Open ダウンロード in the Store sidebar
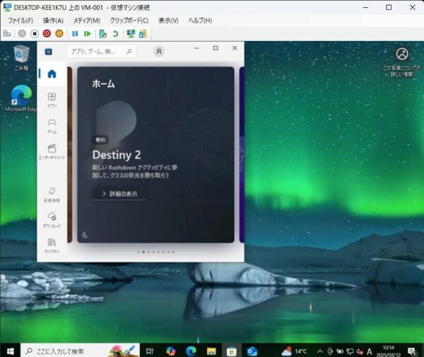 [x=52, y=220]
